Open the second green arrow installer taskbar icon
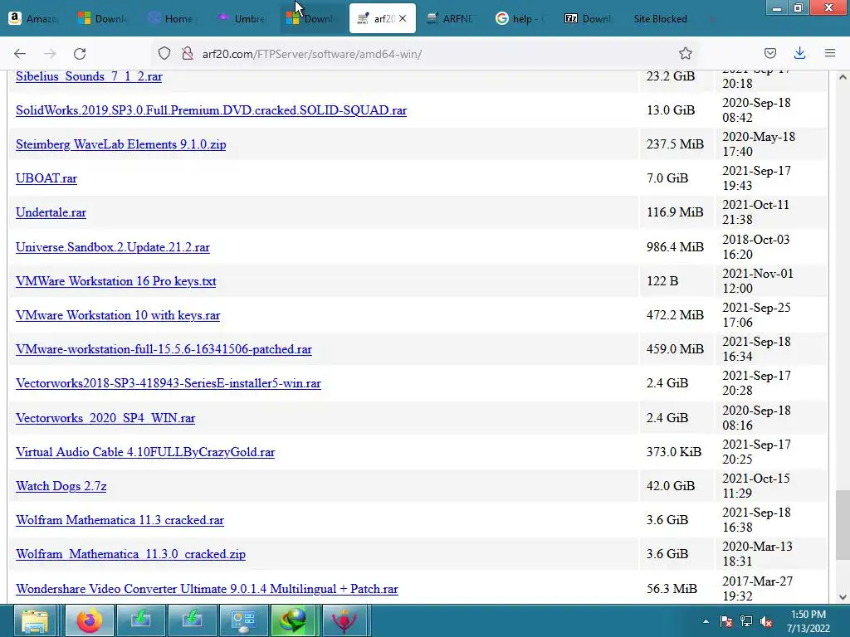This screenshot has height=637, width=850. [192, 620]
